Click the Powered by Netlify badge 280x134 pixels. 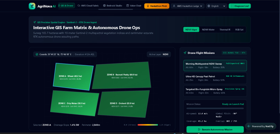coord(261,126)
